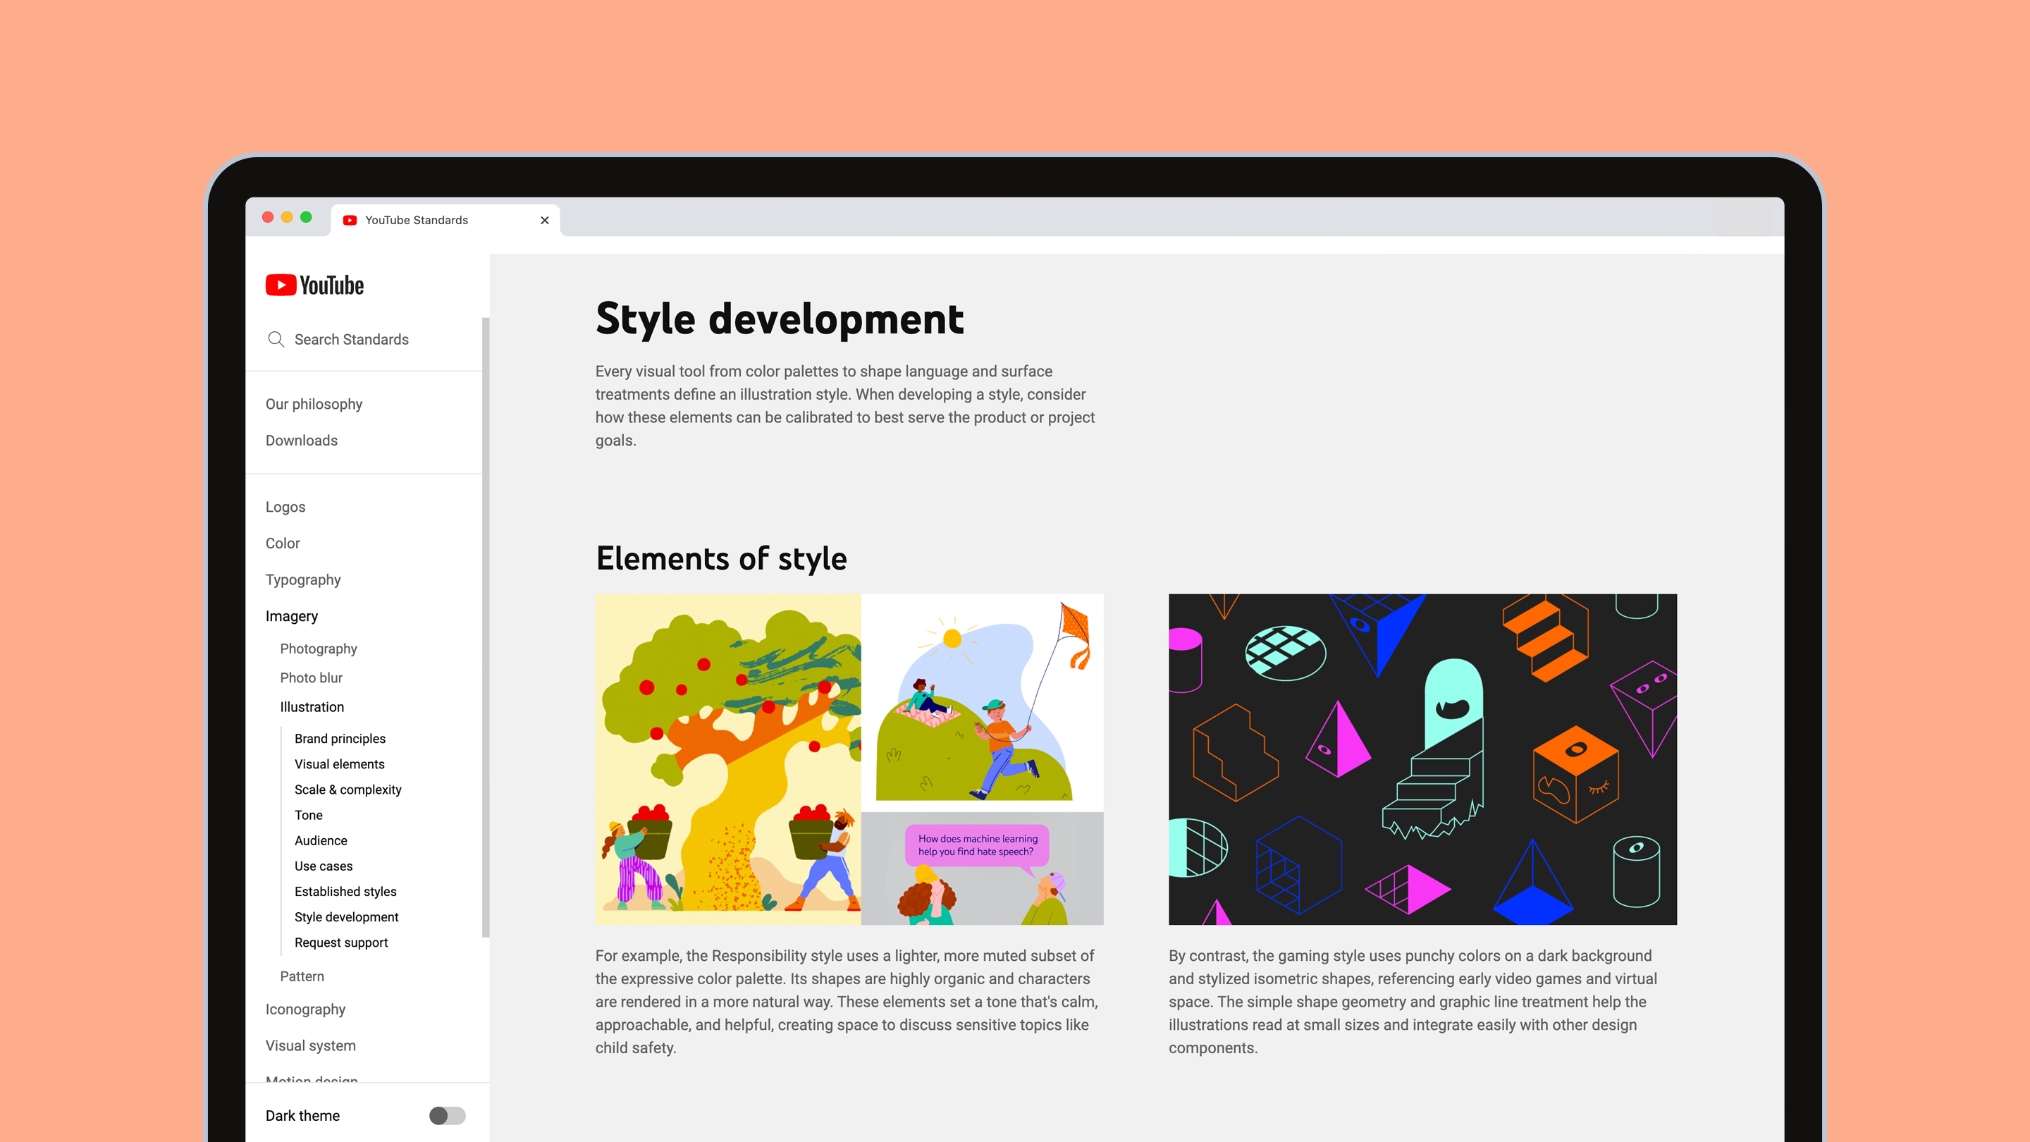The width and height of the screenshot is (2030, 1142).
Task: Open the Responsibility style illustration image
Action: [849, 759]
